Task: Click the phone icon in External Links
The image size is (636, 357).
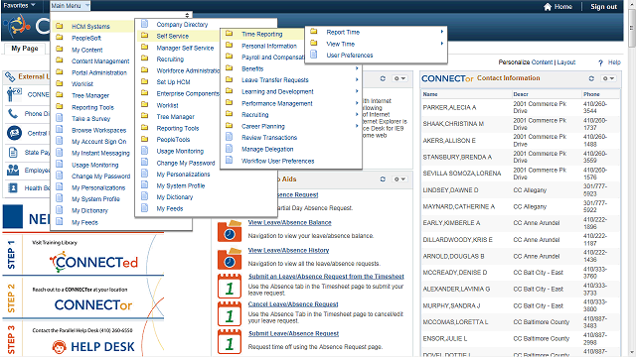Action: (13, 113)
